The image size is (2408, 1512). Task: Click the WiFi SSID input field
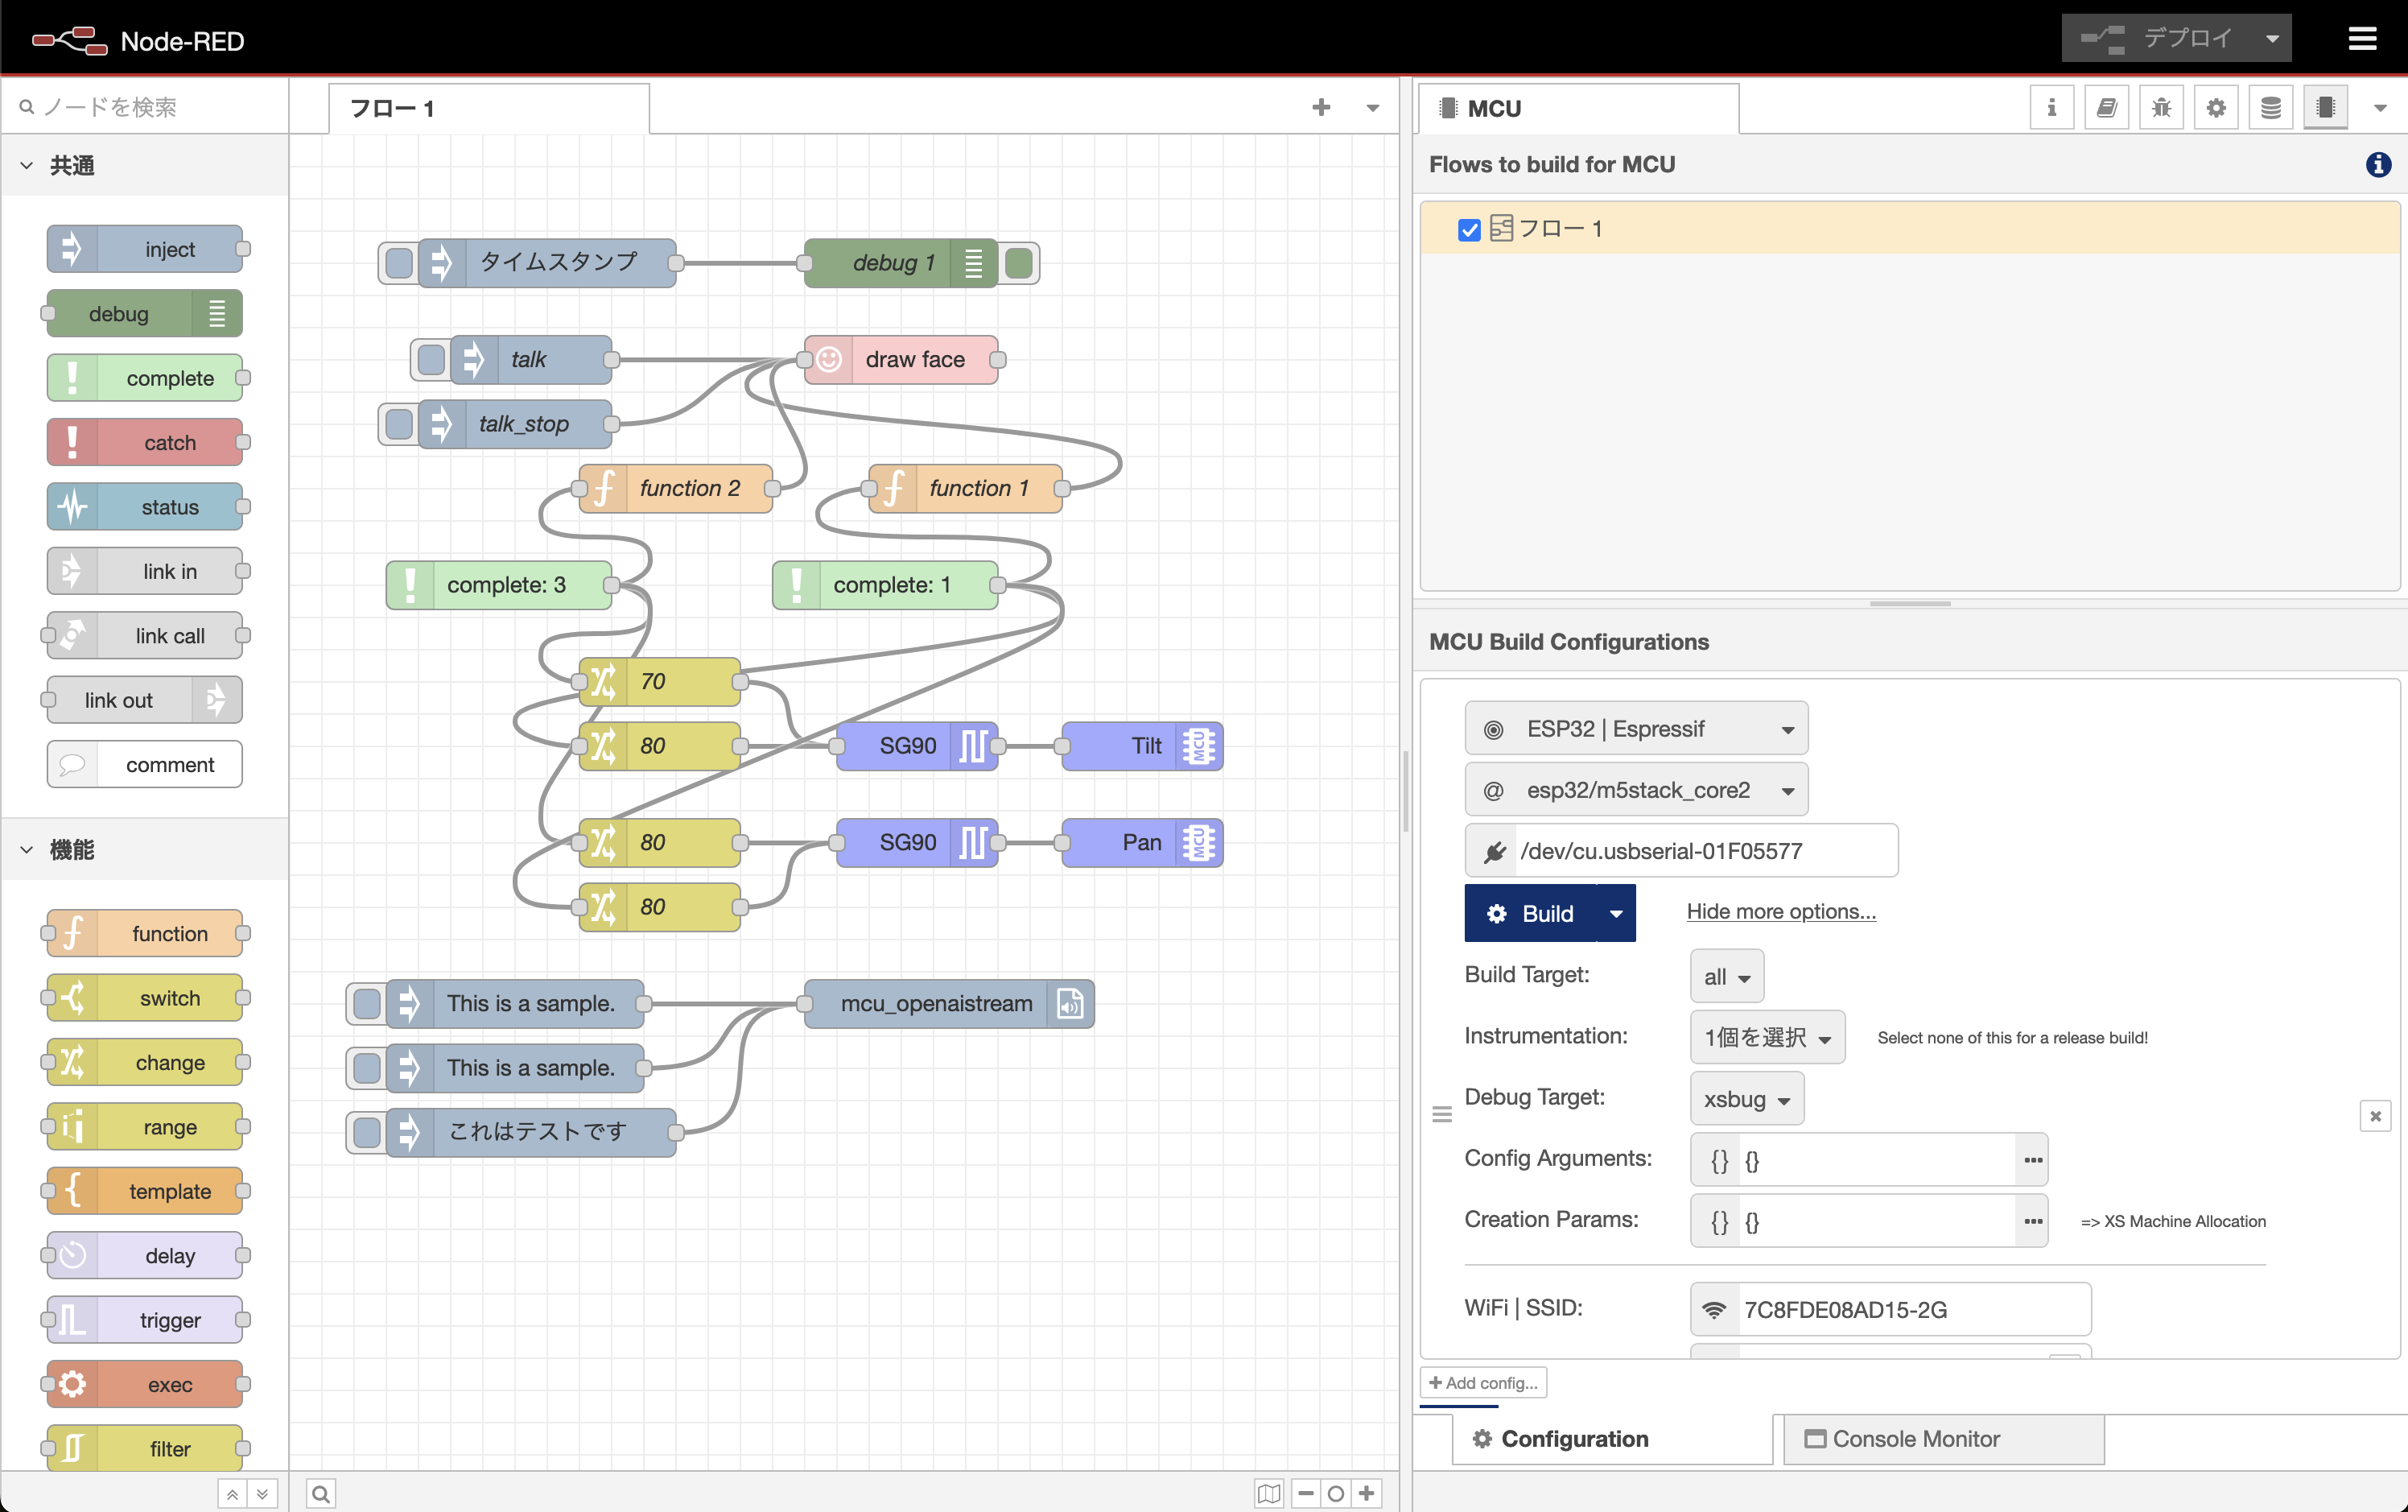pos(1911,1310)
